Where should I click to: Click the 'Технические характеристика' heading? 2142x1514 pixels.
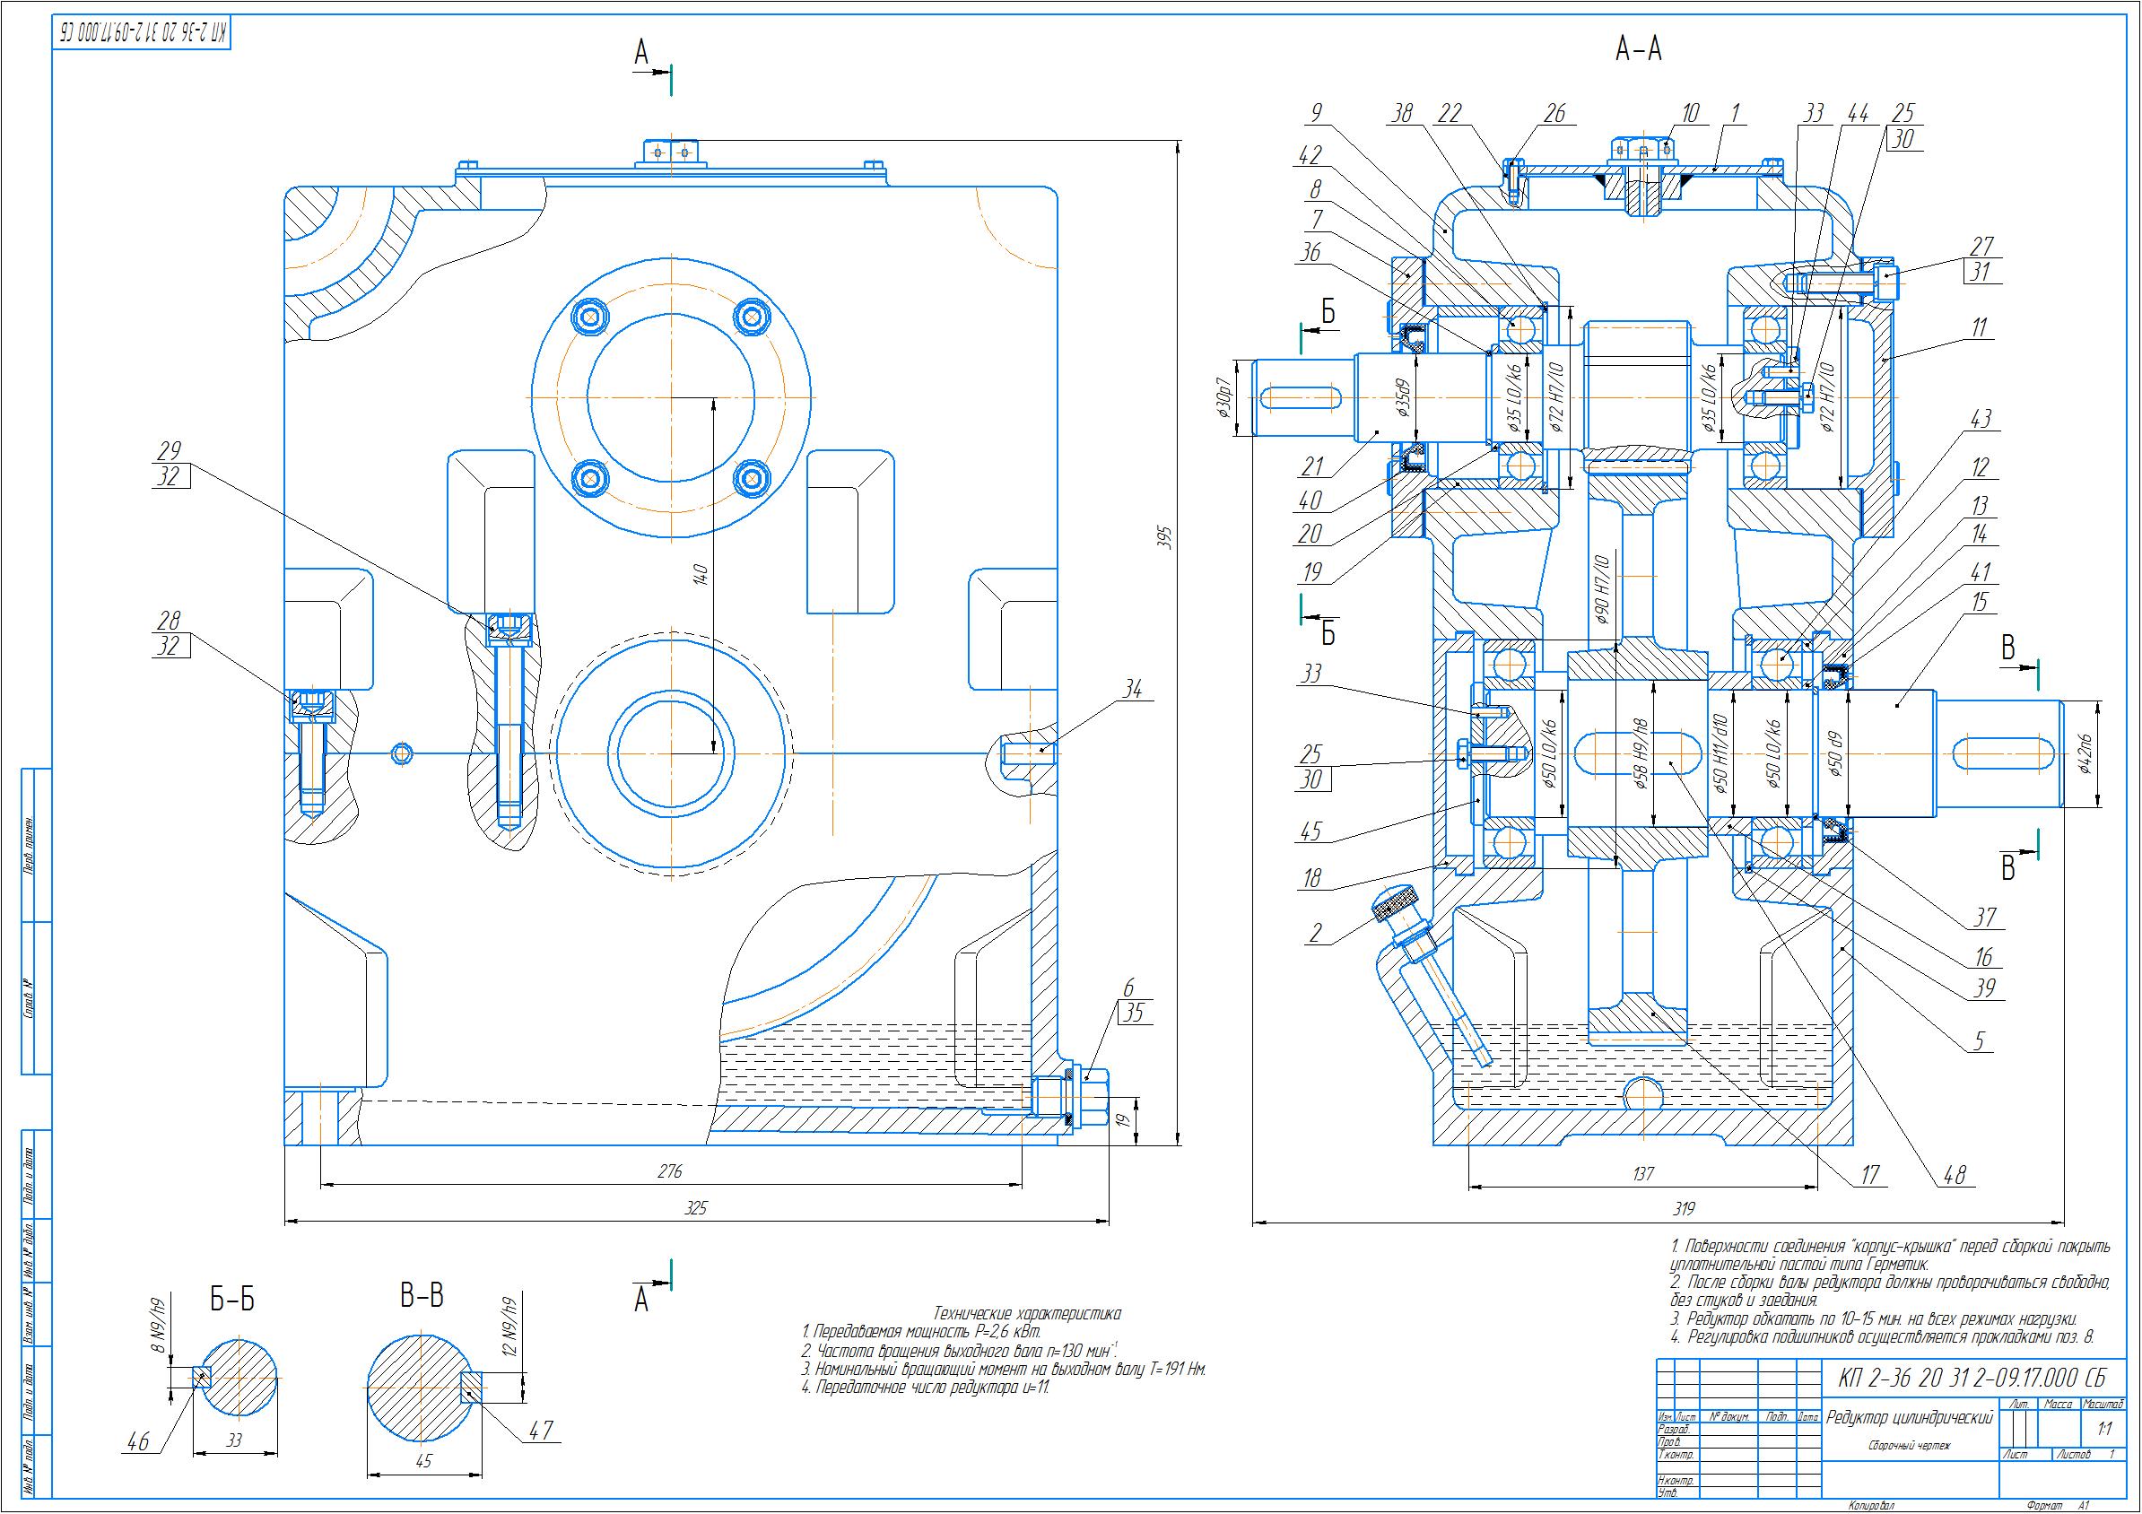1026,1313
